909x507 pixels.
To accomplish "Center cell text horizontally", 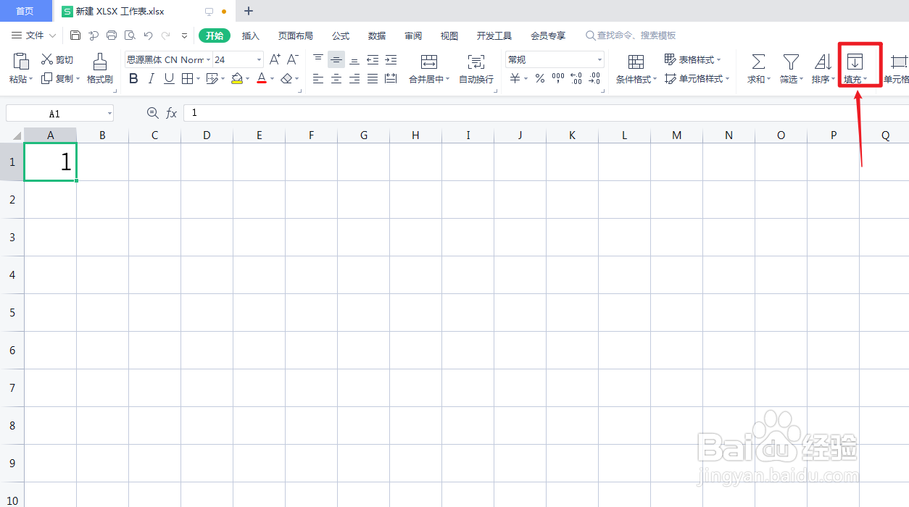I will pyautogui.click(x=336, y=79).
